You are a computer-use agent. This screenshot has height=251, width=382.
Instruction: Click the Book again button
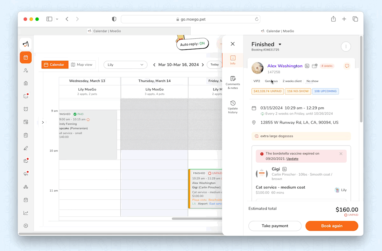click(x=332, y=226)
